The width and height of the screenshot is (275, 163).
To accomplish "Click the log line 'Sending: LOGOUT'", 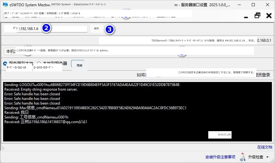I will click(x=92, y=85).
